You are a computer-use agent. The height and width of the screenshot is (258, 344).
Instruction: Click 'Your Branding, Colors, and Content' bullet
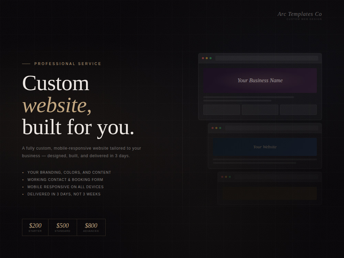tap(69, 172)
